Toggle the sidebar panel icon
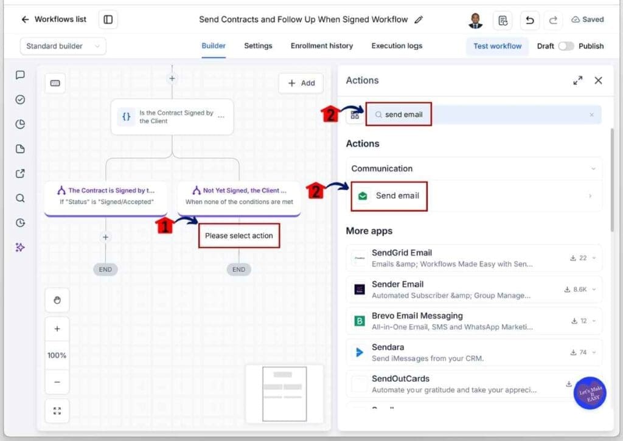This screenshot has height=441, width=623. click(x=108, y=19)
